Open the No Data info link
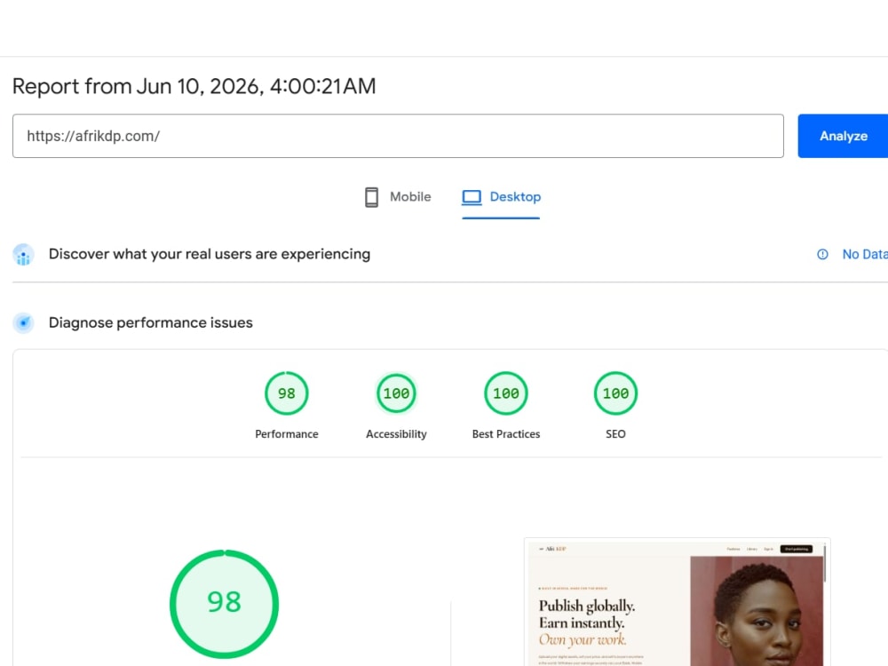This screenshot has width=888, height=666. coord(864,254)
